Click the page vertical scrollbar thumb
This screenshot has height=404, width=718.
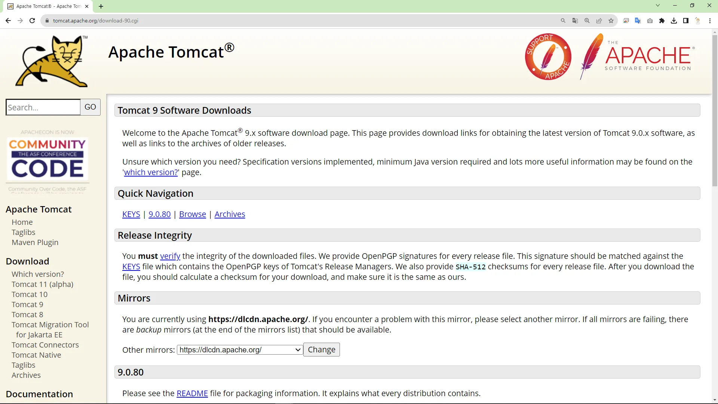(715, 110)
